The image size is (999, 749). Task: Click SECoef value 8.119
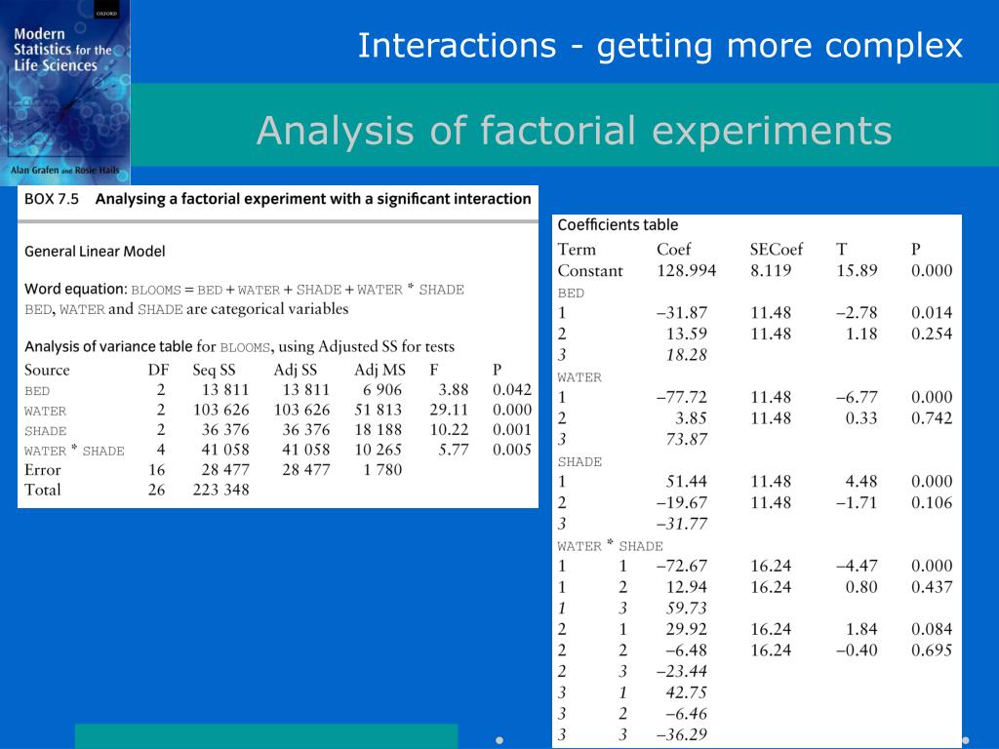click(771, 271)
